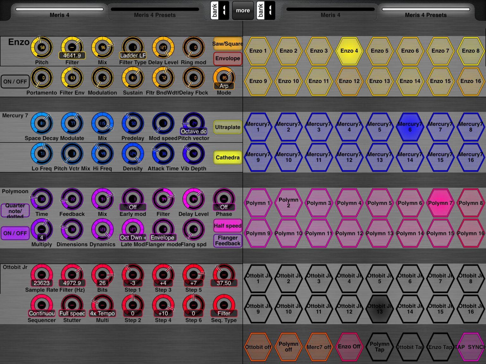This screenshot has height=364, width=486.
Task: Toggle the Enzo Envolope button
Action: 228,58
